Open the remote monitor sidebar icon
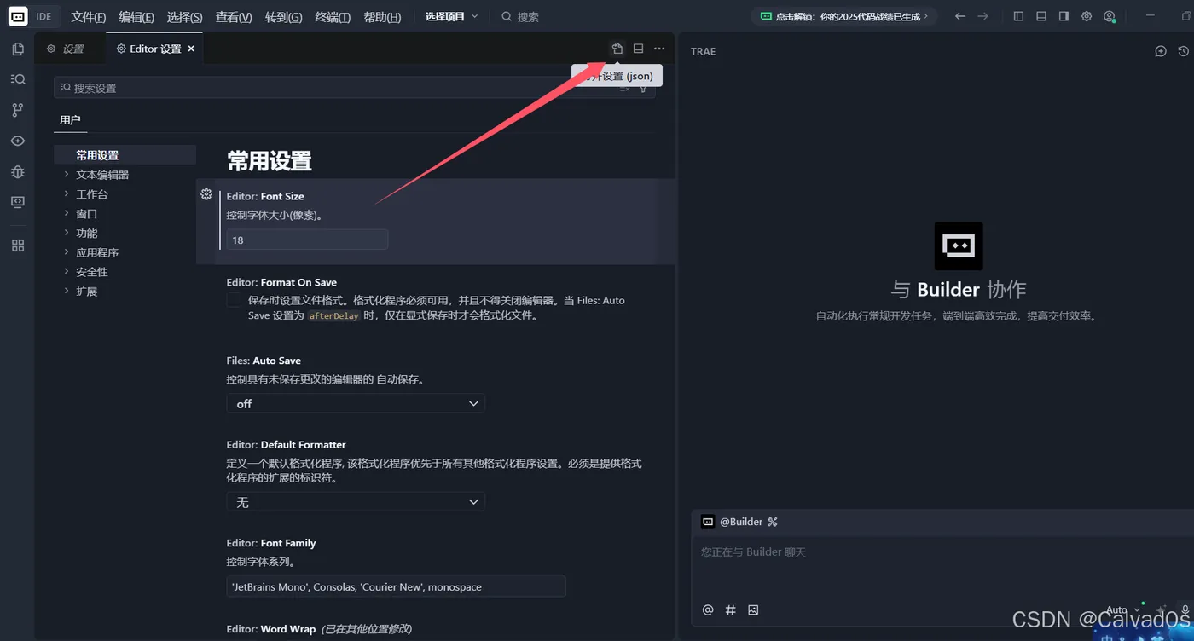Image resolution: width=1194 pixels, height=641 pixels. pos(18,202)
